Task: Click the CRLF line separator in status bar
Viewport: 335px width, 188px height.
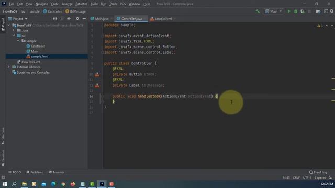Action: coord(296,178)
